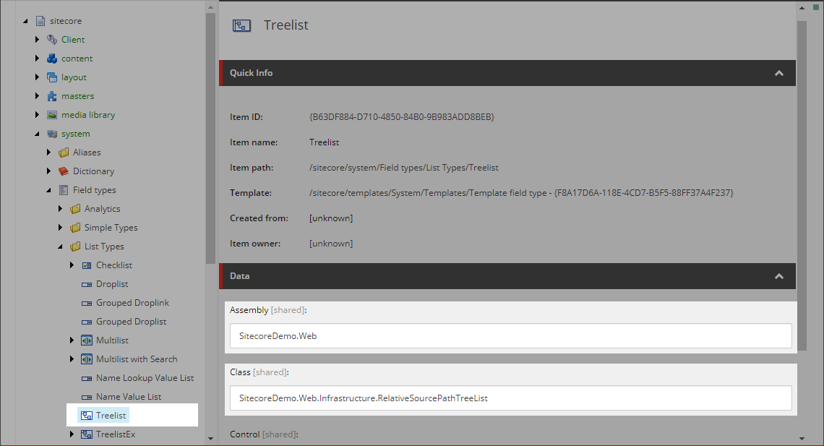Click the Item name value Treelist
824x446 pixels.
click(x=325, y=142)
